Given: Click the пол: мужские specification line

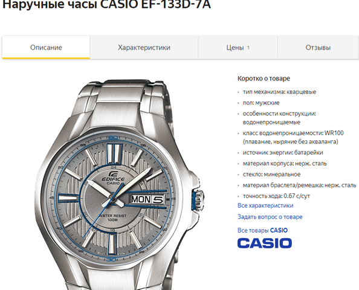Looking at the screenshot, I should 261,103.
